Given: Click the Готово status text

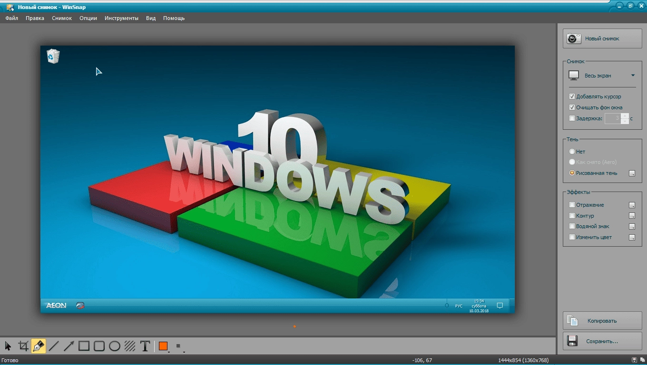Looking at the screenshot, I should coord(10,361).
